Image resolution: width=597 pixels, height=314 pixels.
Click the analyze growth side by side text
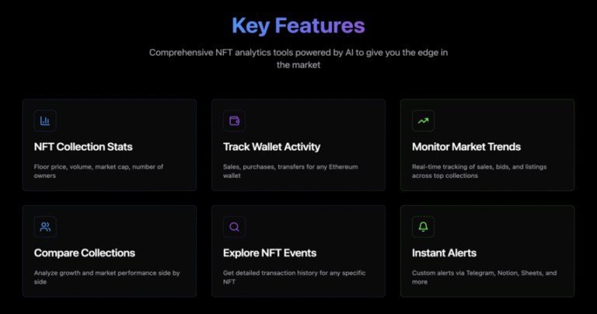click(107, 277)
